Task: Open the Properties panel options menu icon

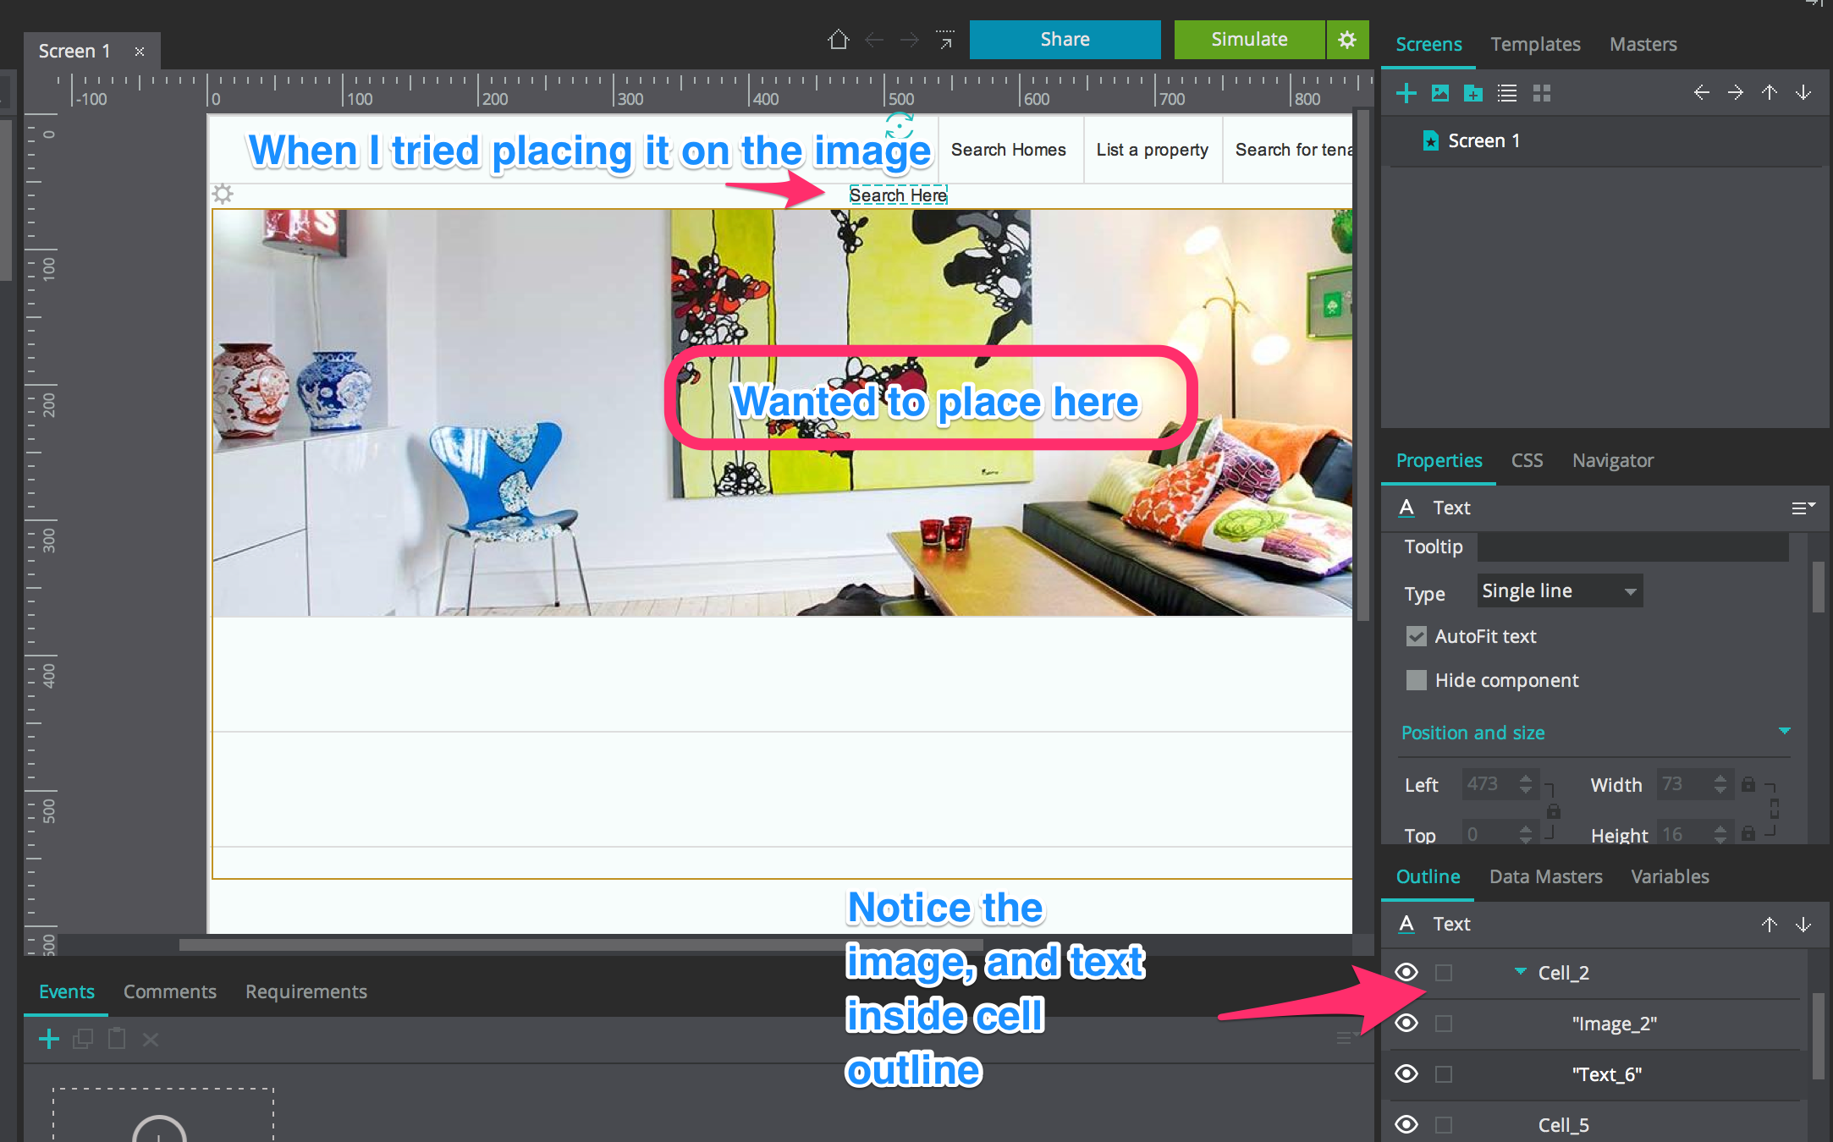Action: click(1803, 508)
